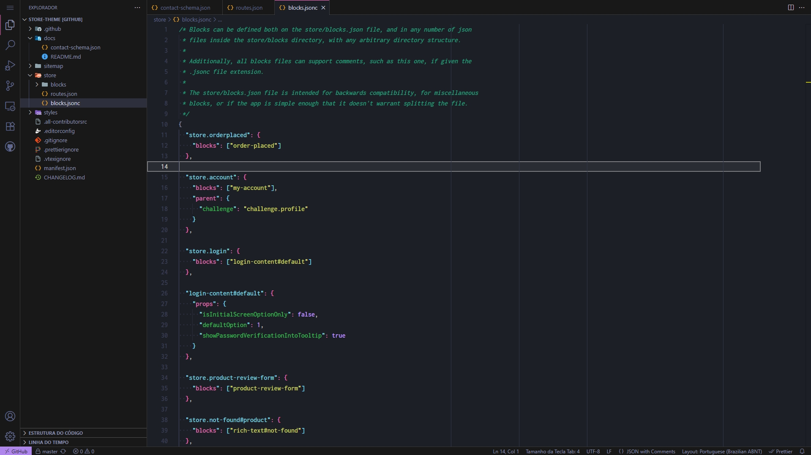Change UTF-8 file encoding
The image size is (811, 455).
coord(593,451)
